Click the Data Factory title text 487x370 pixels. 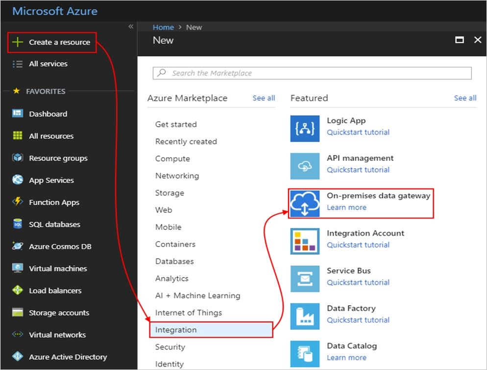(x=351, y=308)
